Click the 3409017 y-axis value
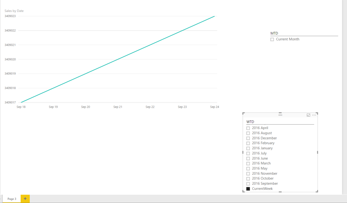The image size is (347, 203). click(x=10, y=102)
